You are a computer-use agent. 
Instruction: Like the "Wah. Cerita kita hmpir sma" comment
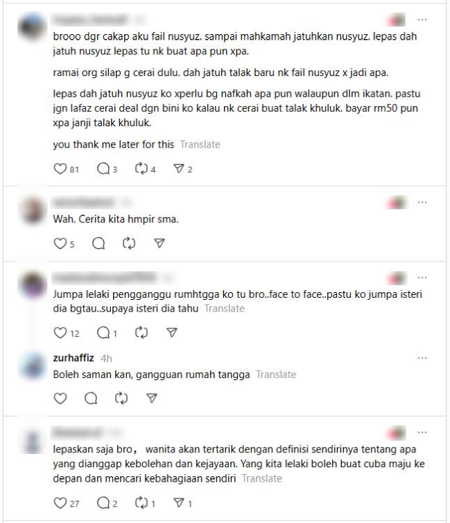(60, 243)
